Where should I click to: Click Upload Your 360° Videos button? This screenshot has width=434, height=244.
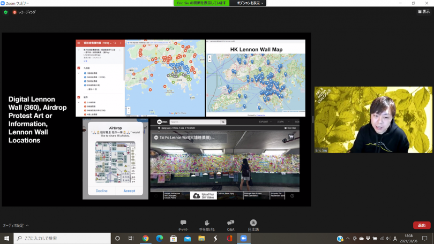pyautogui.click(x=204, y=196)
